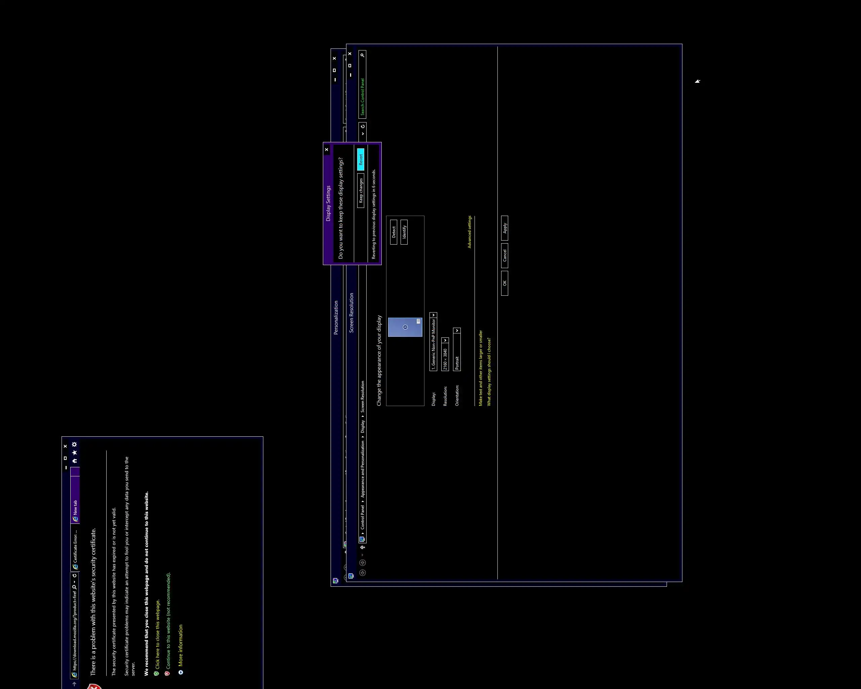The width and height of the screenshot is (861, 689).
Task: Open the Orientation Portrait dropdown
Action: coord(457,331)
